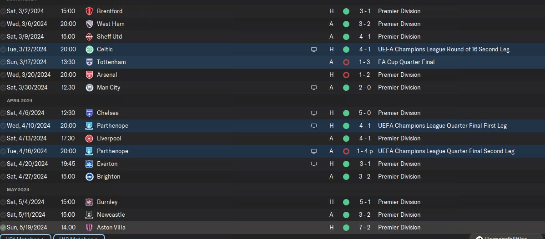Click the Brentford club badge

89,11
